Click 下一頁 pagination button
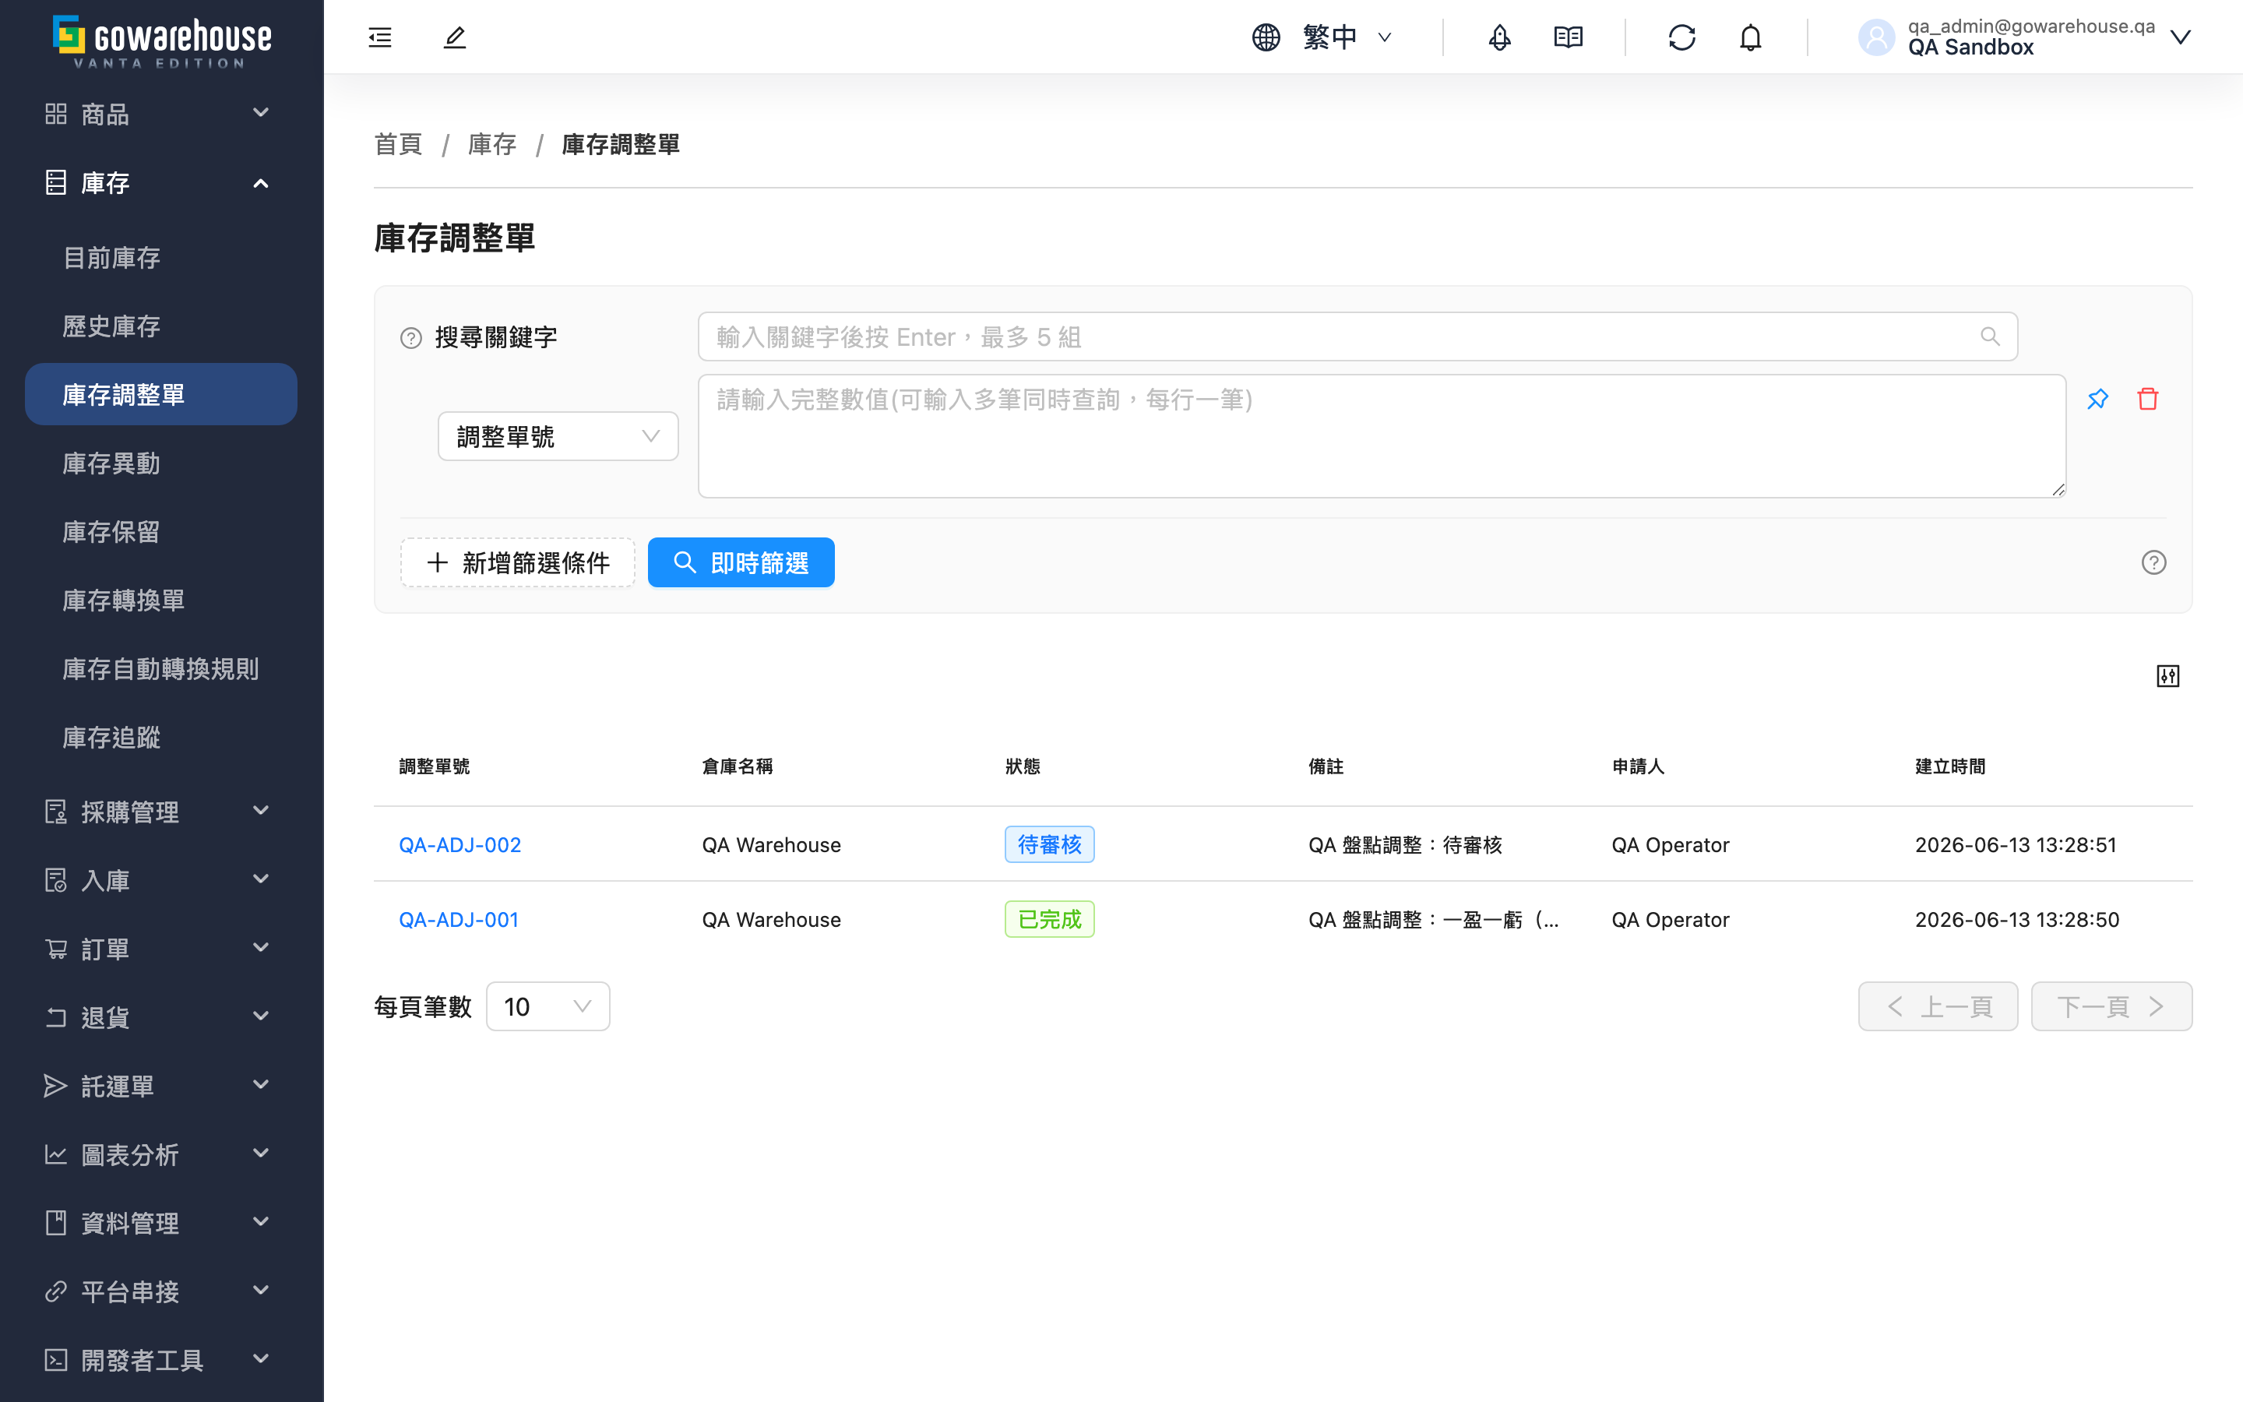The height and width of the screenshot is (1402, 2243). pyautogui.click(x=2111, y=1006)
